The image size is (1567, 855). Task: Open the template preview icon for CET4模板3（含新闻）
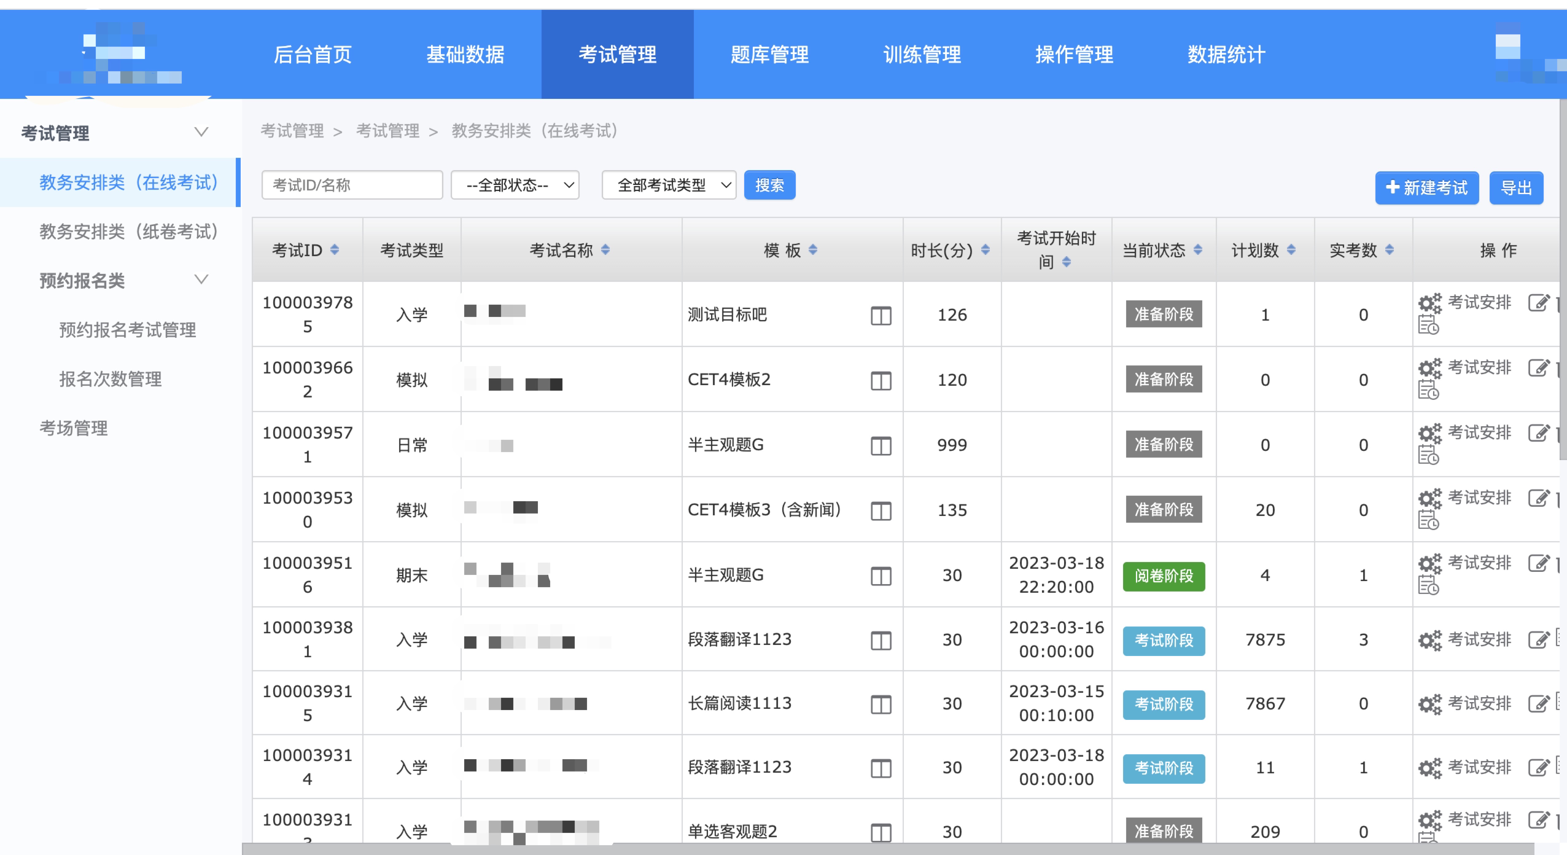881,511
